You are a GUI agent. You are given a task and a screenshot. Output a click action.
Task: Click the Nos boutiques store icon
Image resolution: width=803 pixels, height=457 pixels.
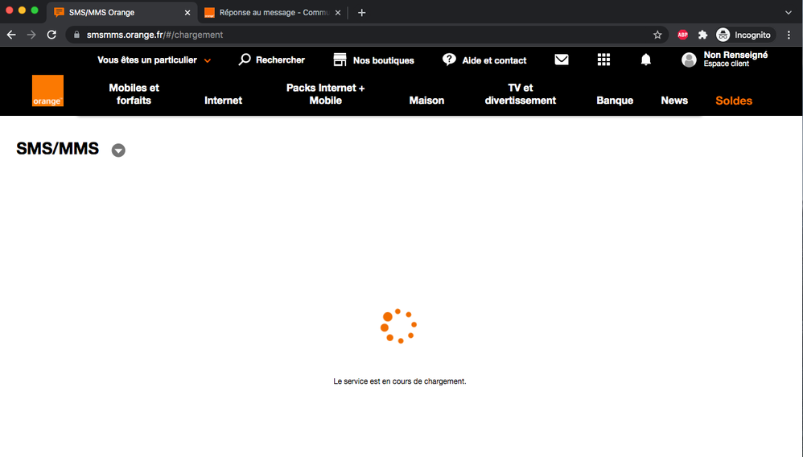tap(340, 60)
